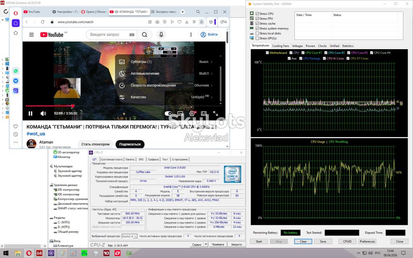
Task: Open the Сервис dropdown arrow in CPU-Z
Action: coord(206,245)
